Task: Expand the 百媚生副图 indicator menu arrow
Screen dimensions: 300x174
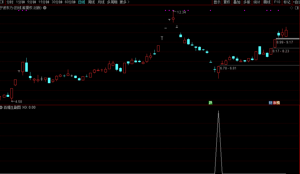Action: click(x=1, y=107)
